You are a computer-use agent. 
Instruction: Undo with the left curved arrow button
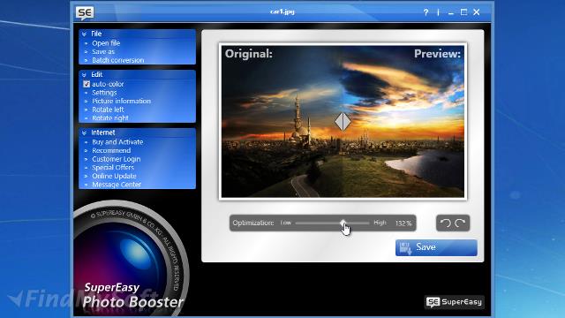point(446,223)
